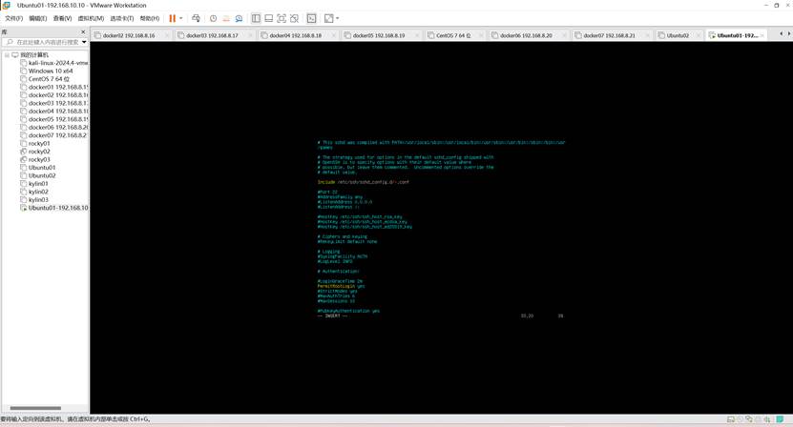This screenshot has width=793, height=427.
Task: Open the 选项卡(T) menu
Action: (x=122, y=18)
